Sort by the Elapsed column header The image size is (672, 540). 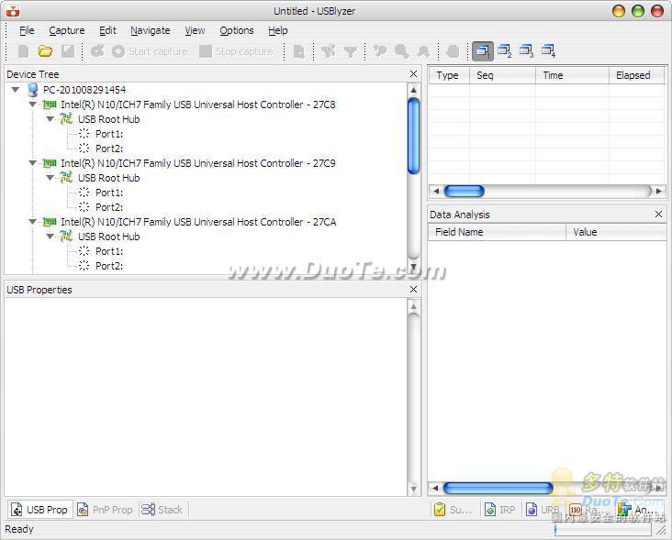tap(636, 75)
